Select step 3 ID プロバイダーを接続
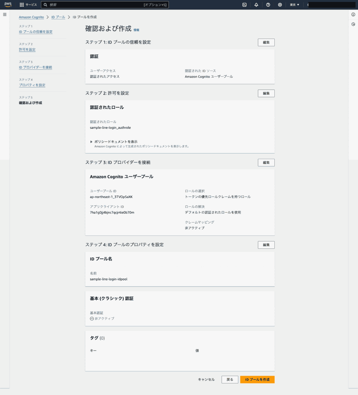Image resolution: width=358 pixels, height=395 pixels. (x=35, y=67)
